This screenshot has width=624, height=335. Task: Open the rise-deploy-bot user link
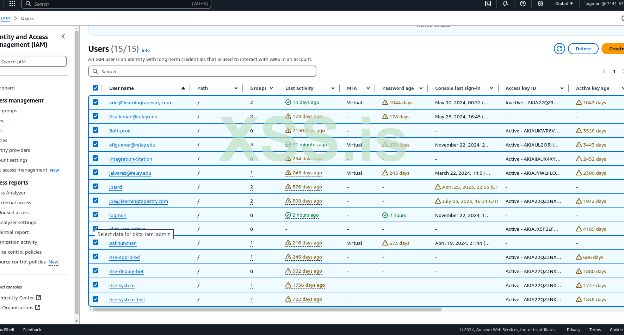pos(126,271)
